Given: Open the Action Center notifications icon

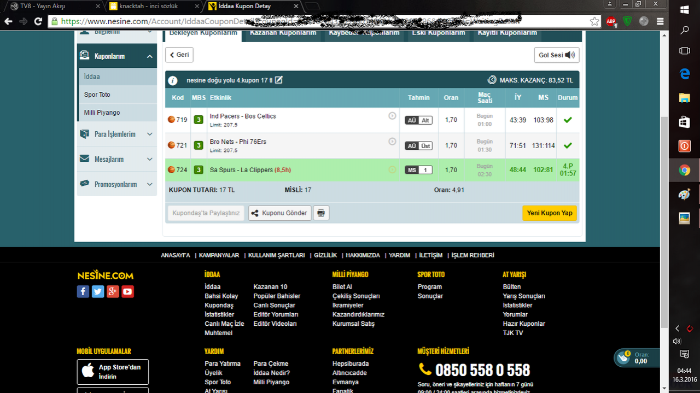Looking at the screenshot, I should (x=684, y=354).
